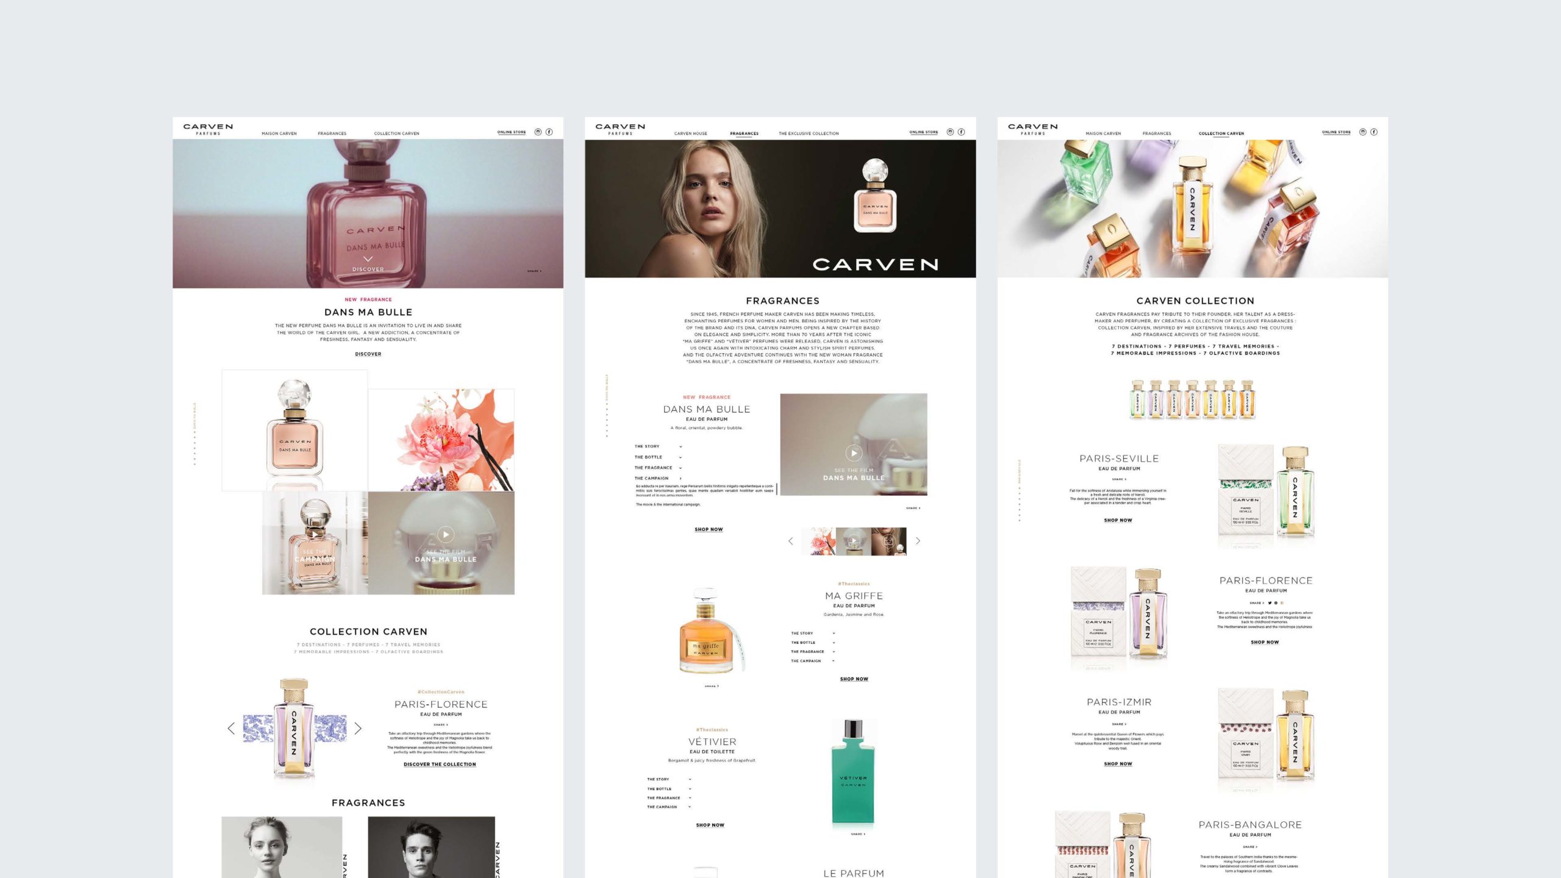Open Online Store link on the Fragrances page
The height and width of the screenshot is (878, 1561).
[924, 132]
